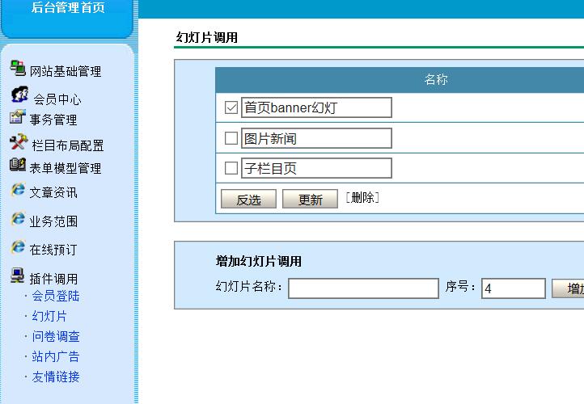Click the 网站基础管理 computer icon
Screen dimensions: 584x404
coord(17,68)
